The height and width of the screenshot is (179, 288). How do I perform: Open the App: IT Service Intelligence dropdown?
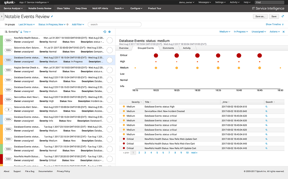(34, 3)
